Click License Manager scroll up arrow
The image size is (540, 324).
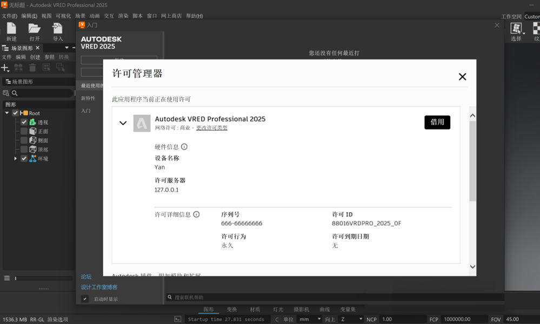(x=472, y=116)
